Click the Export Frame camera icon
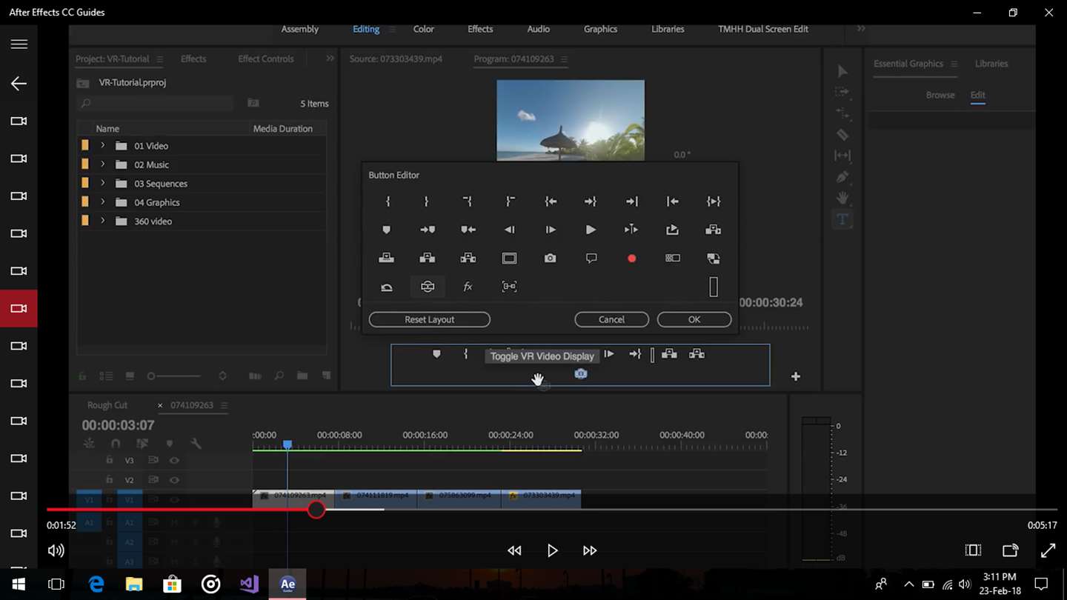Screen dimensions: 1067x600 [x=550, y=259]
